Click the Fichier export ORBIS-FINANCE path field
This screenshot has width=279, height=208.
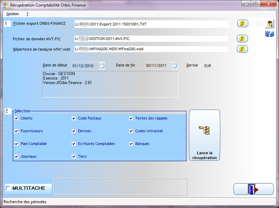[x=152, y=24]
